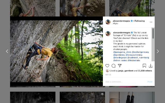
Task: Share the post via paper plane icon
Action: pos(120,66)
